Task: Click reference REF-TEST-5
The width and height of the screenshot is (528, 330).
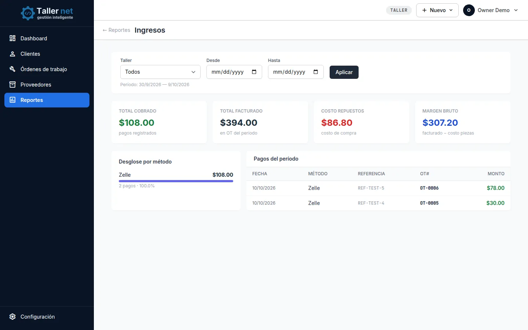Action: pos(371,188)
